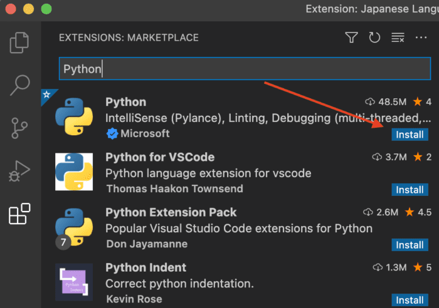Open the Python extension title
This screenshot has width=439, height=308.
pyautogui.click(x=125, y=102)
